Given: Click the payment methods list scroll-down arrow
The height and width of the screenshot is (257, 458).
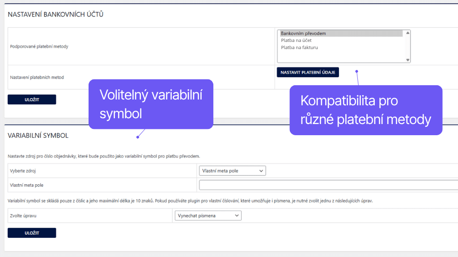Looking at the screenshot, I should tap(407, 60).
